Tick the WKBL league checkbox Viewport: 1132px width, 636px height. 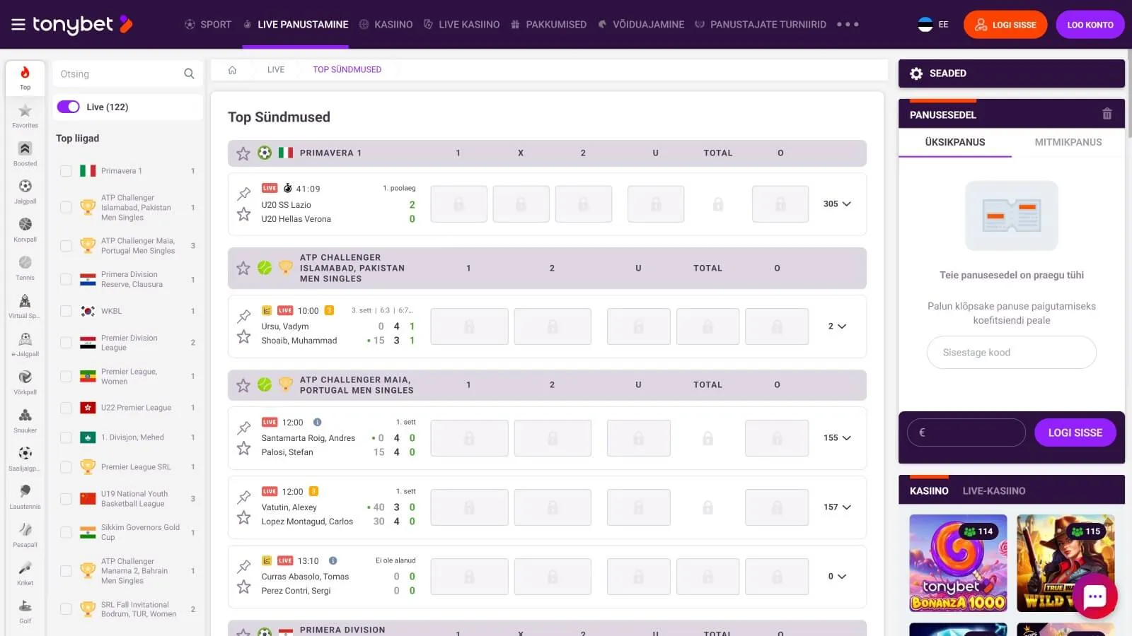pyautogui.click(x=66, y=311)
